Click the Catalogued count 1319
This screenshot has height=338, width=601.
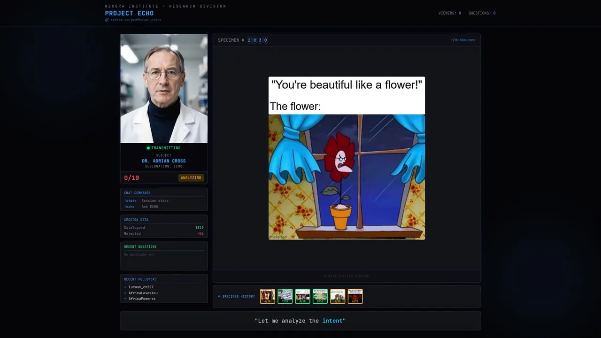tap(200, 228)
